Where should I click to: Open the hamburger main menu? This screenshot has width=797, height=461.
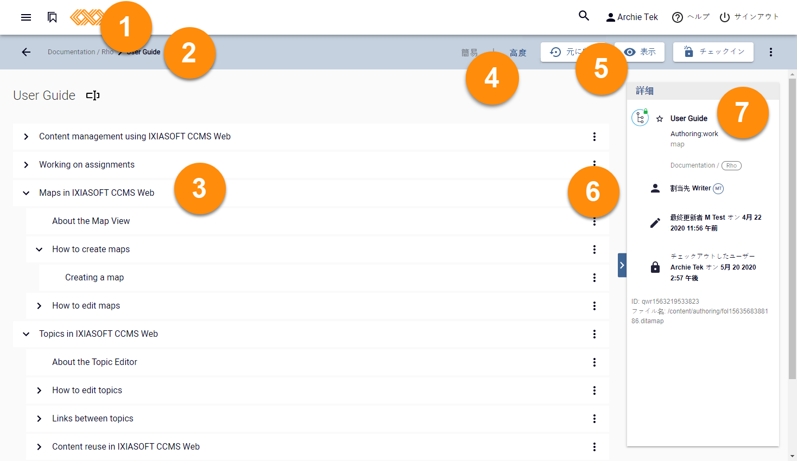tap(26, 17)
